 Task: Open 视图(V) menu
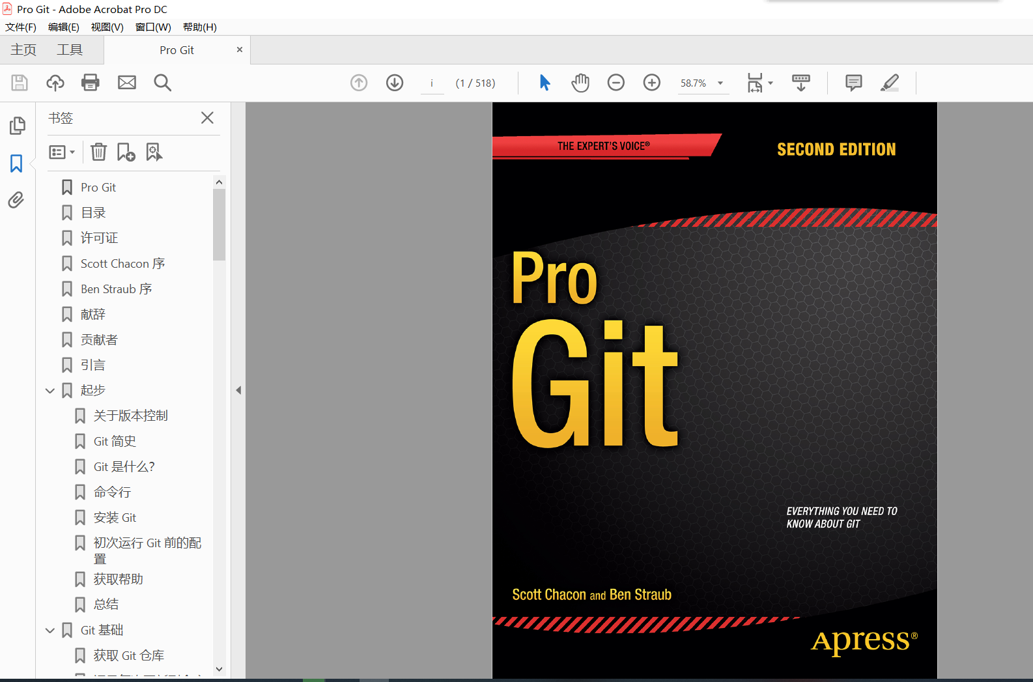coord(107,27)
